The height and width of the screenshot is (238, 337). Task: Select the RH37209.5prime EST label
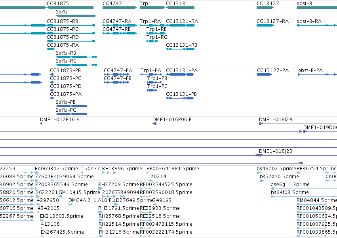coord(119,185)
